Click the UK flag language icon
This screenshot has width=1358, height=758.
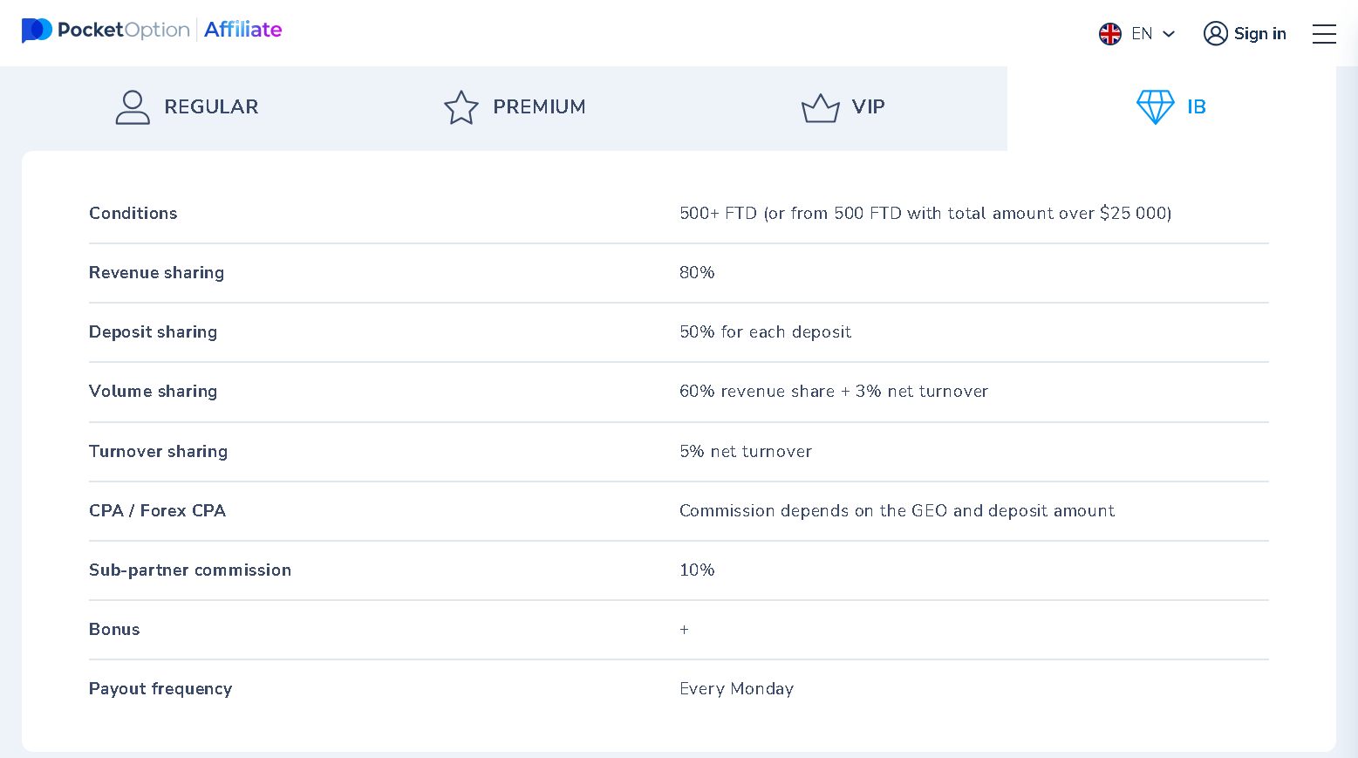pos(1109,34)
